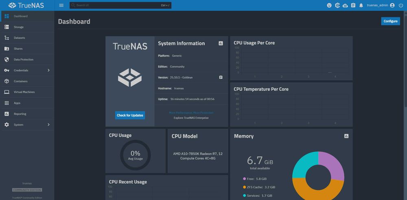Click Explore TrueNAS Enterprise link
The width and height of the screenshot is (407, 200).
[x=191, y=118]
